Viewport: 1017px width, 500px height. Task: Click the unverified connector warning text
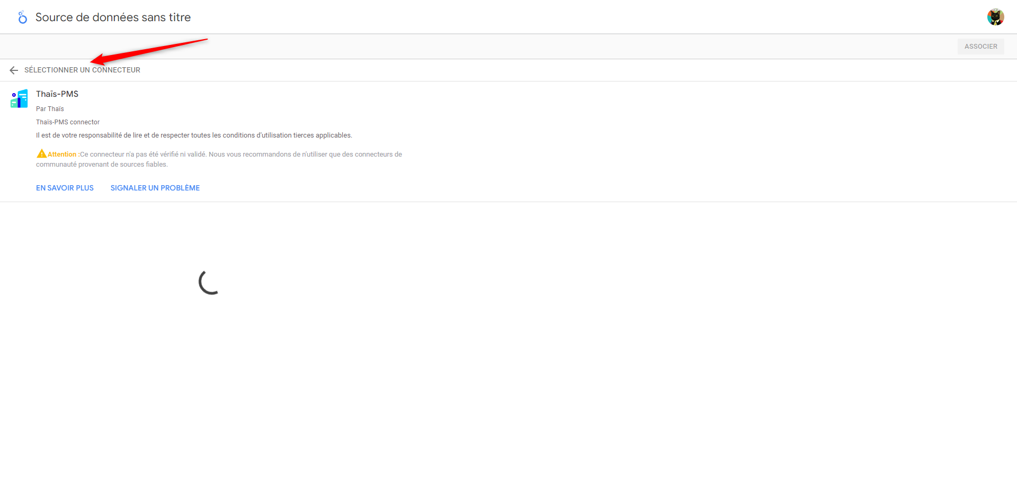coord(219,159)
